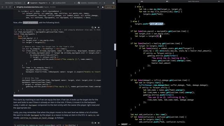Image resolution: width=224 pixels, height=126 pixels.
Task: Close the Equipment - Roguelike tab
Action: coord(50,3)
